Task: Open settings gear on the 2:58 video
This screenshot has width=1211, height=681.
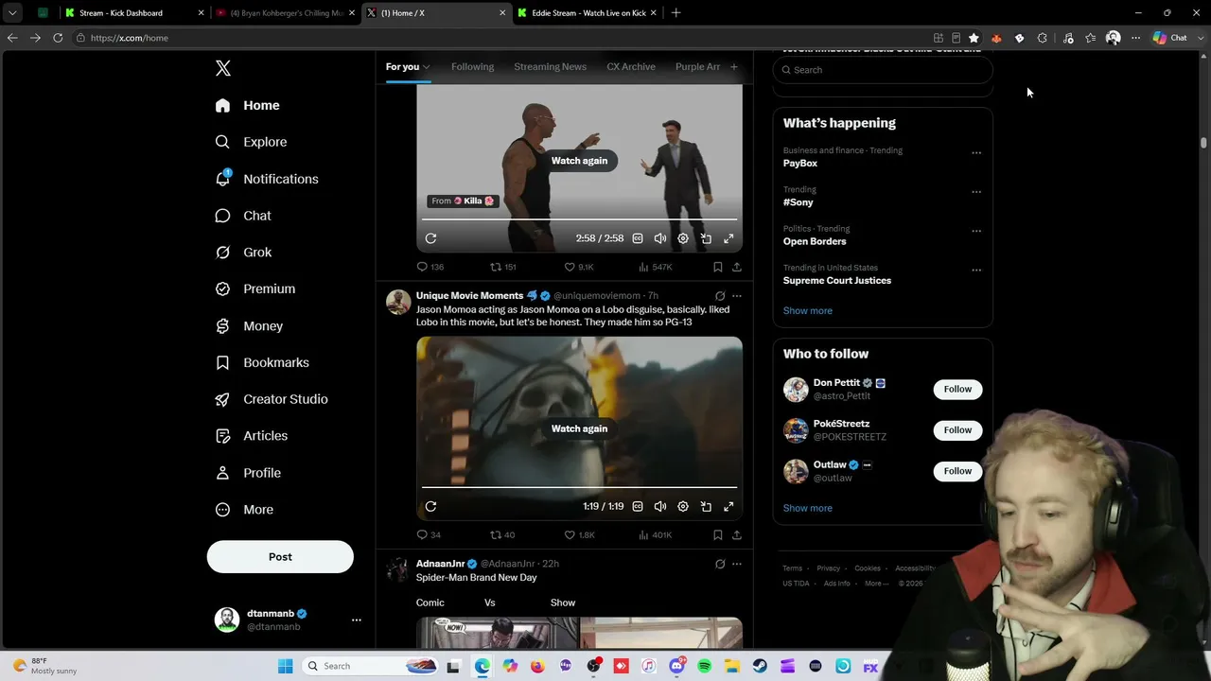Action: click(683, 238)
